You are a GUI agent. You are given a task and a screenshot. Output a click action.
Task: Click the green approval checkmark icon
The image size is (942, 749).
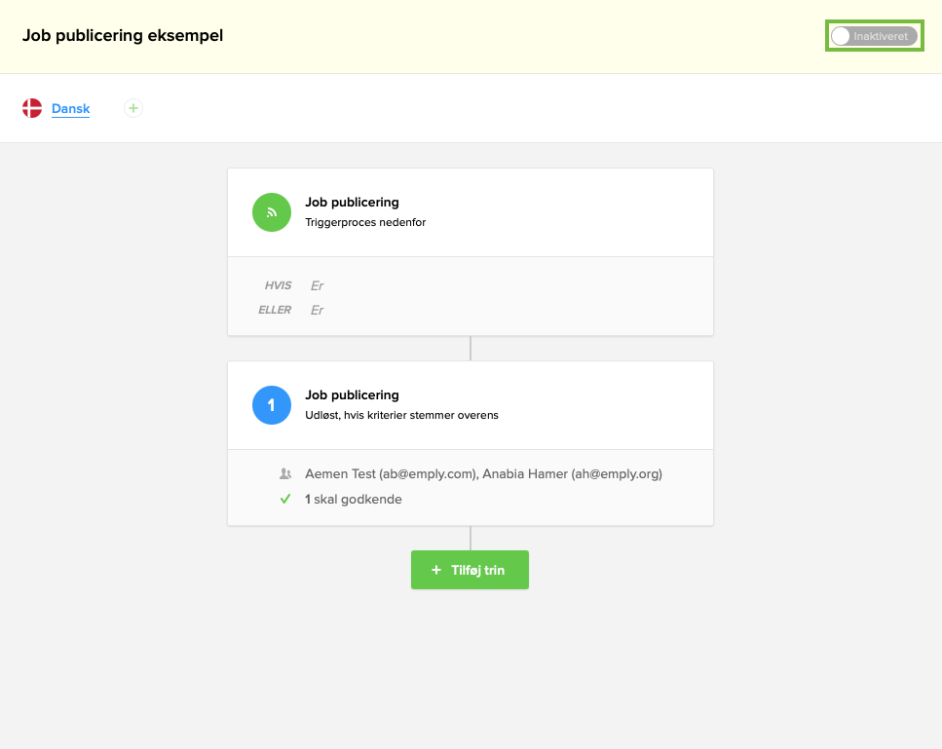click(285, 498)
